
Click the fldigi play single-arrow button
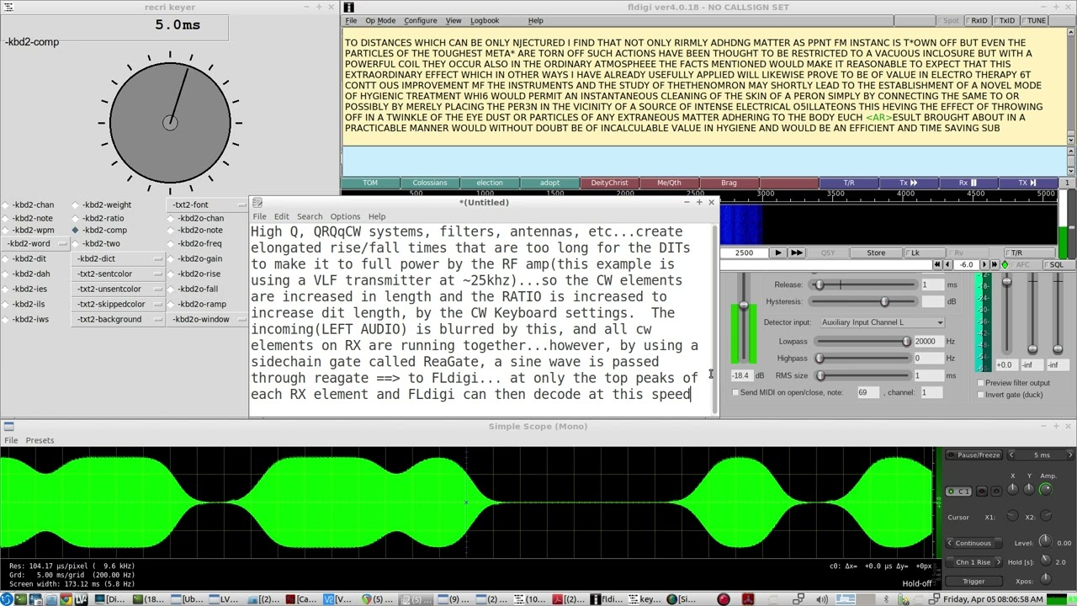pyautogui.click(x=777, y=252)
